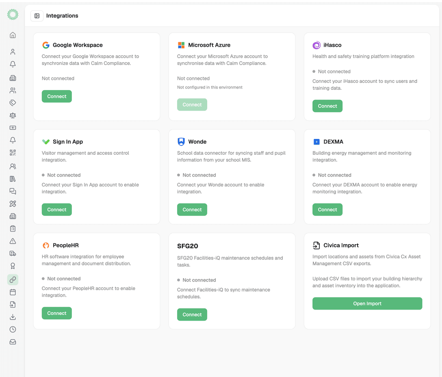Open the chat messages icon in sidebar
This screenshot has height=377, width=442.
[x=13, y=191]
